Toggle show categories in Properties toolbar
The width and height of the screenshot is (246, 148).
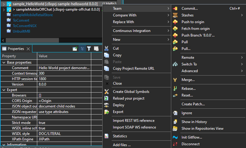[x=82, y=49]
